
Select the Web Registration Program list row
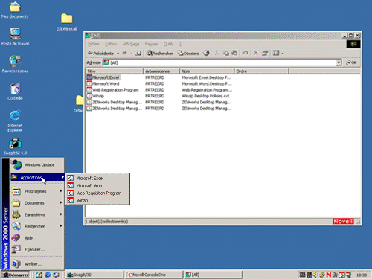[112, 90]
